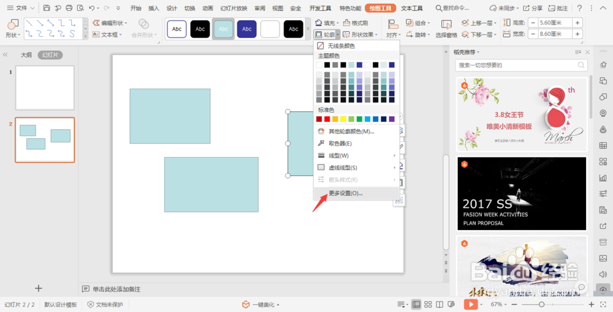Switch to reading view icon
The height and width of the screenshot is (312, 613).
tap(440, 305)
